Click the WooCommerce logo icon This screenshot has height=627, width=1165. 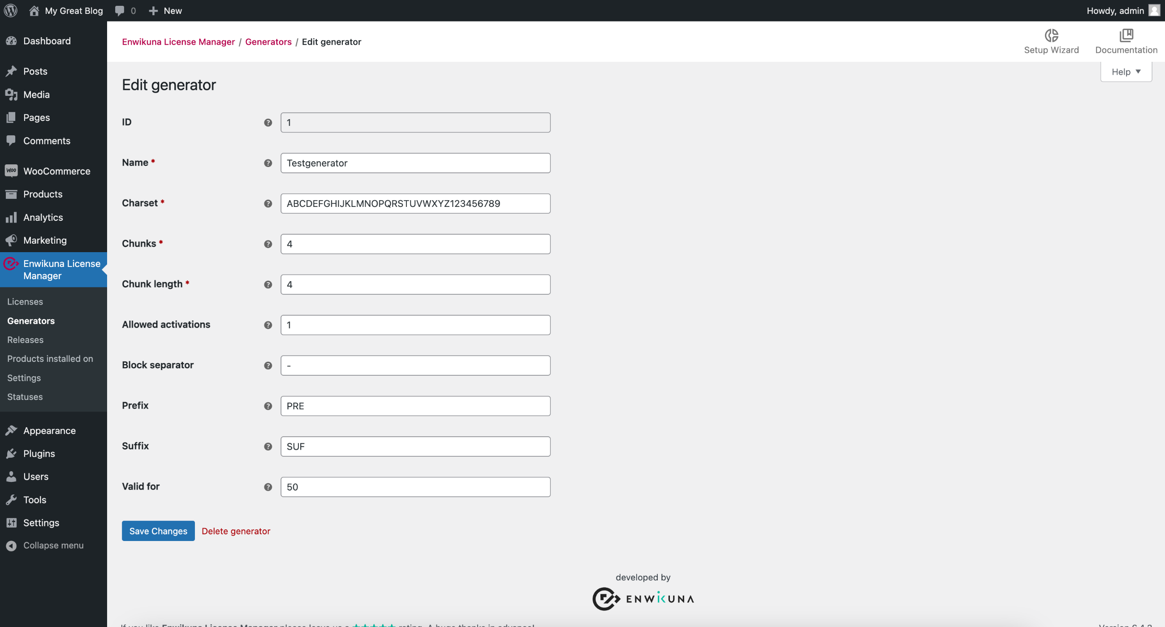pyautogui.click(x=11, y=171)
